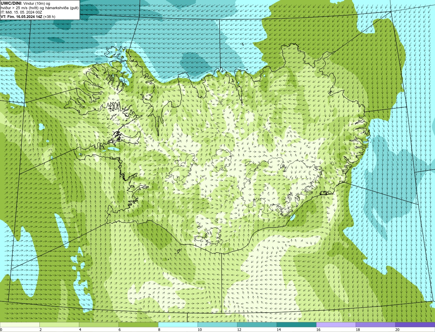435x332 pixels.
Task: Click the legend scale label '2'
Action: 40,330
